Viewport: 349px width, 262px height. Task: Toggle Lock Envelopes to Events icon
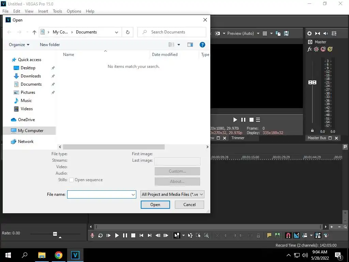tap(318, 235)
